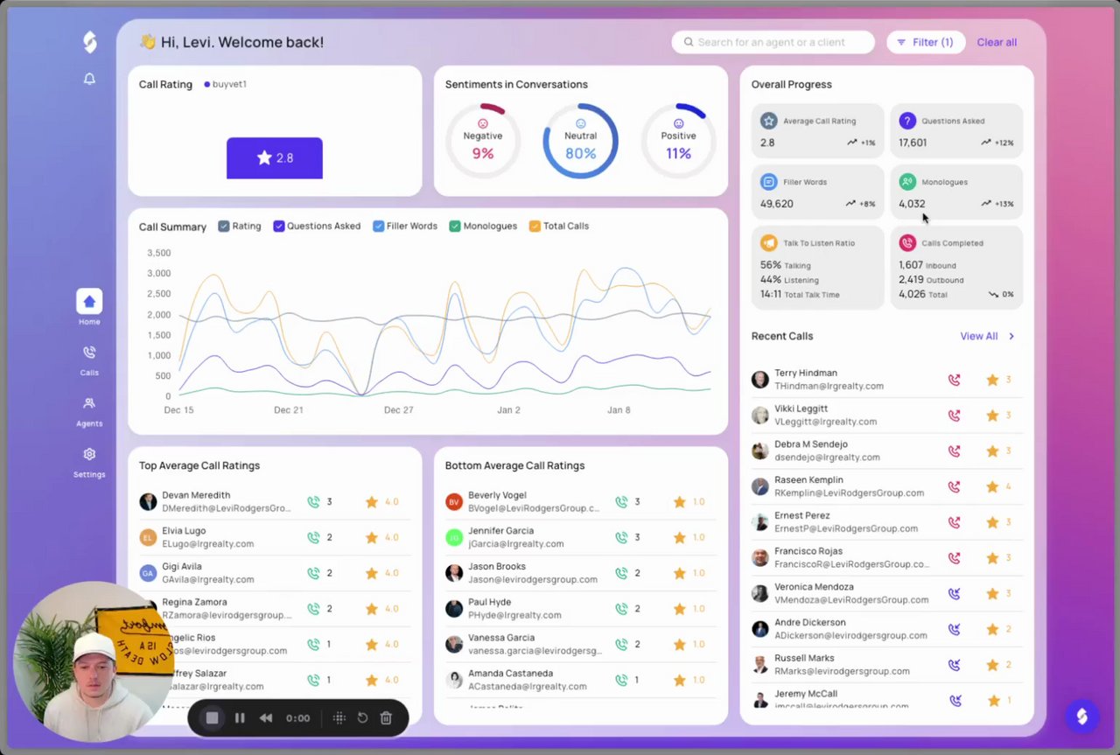Image resolution: width=1120 pixels, height=755 pixels.
Task: Click the star icon for Raseen Kemplin
Action: 992,486
